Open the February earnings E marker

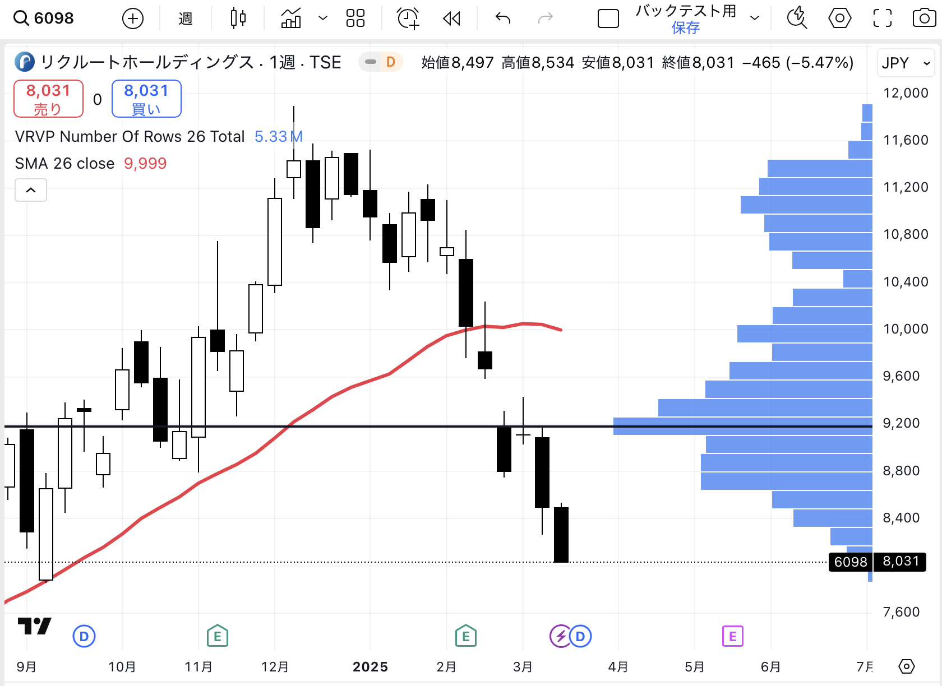(466, 636)
